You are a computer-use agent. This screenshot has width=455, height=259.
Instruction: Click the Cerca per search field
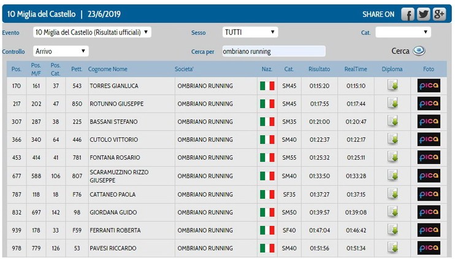tap(274, 51)
